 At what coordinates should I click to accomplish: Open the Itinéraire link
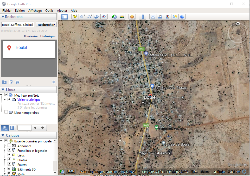coord(31,36)
